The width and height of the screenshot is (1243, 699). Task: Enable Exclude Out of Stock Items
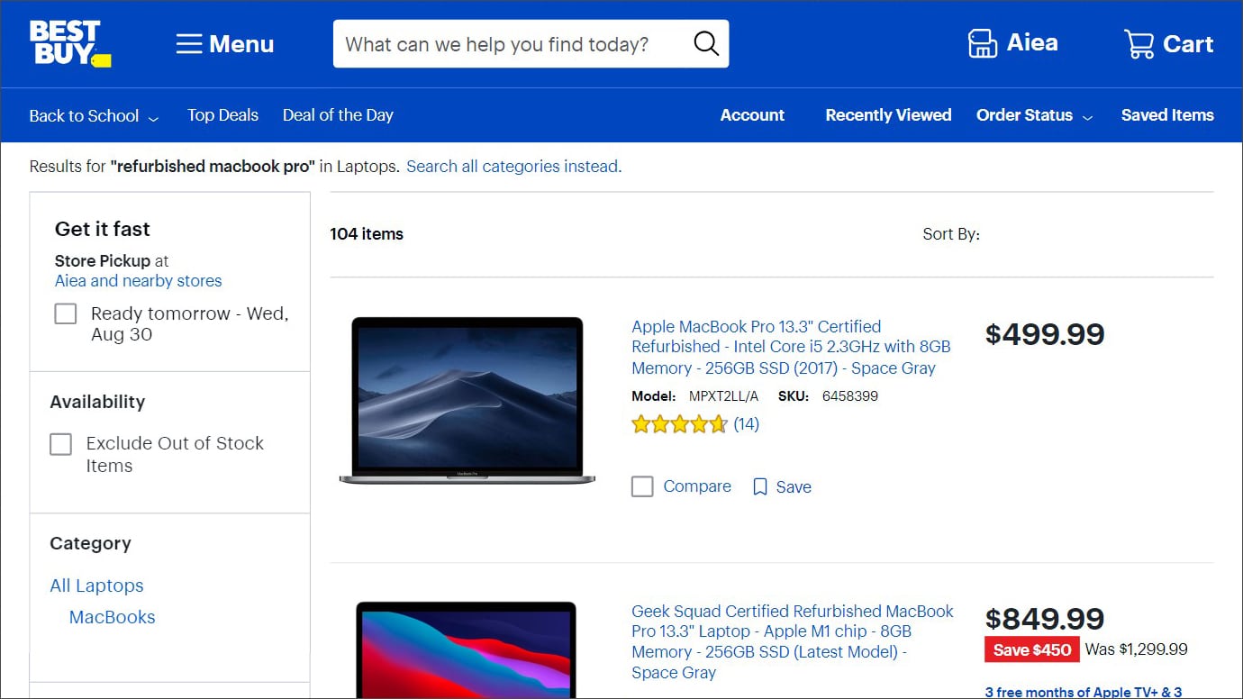(60, 444)
